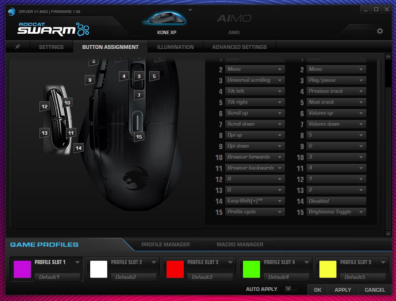396x301 pixels.
Task: Click scrollbar down arrow in button panel
Action: coord(388,234)
